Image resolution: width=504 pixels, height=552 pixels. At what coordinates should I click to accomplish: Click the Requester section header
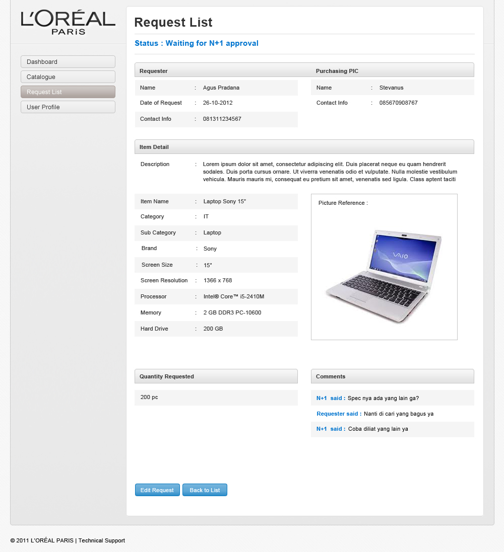[x=154, y=71]
